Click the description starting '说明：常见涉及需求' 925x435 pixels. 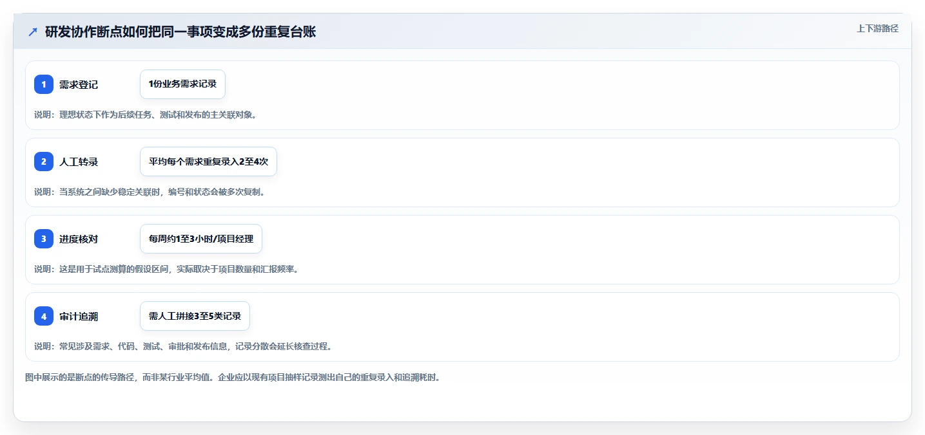pyautogui.click(x=183, y=346)
